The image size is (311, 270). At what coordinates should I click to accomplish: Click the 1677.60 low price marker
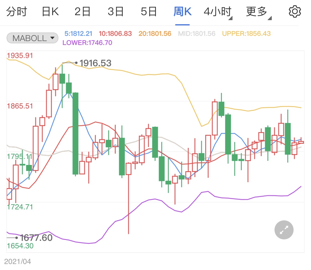point(36,237)
